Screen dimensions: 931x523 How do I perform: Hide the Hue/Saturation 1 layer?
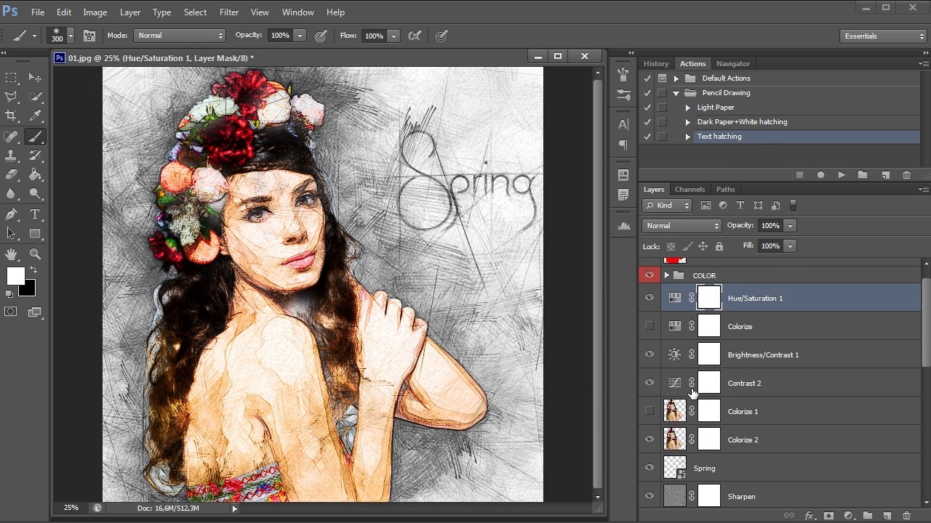(x=650, y=297)
